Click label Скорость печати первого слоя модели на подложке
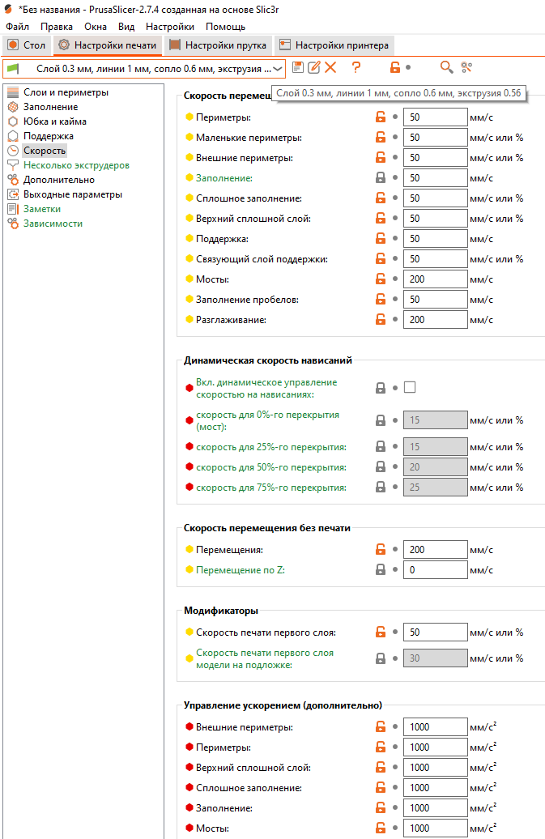 [x=265, y=658]
